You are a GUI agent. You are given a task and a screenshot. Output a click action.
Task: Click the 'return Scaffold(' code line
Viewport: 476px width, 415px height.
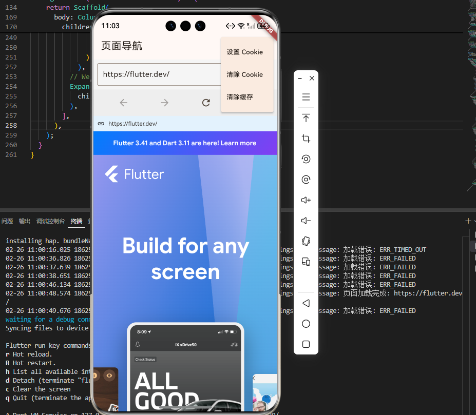78,7
